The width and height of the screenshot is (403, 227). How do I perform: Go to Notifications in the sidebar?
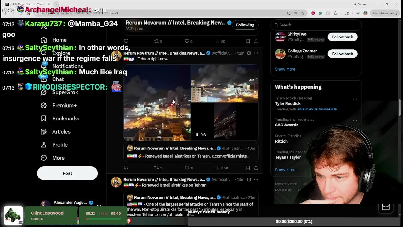[62, 66]
